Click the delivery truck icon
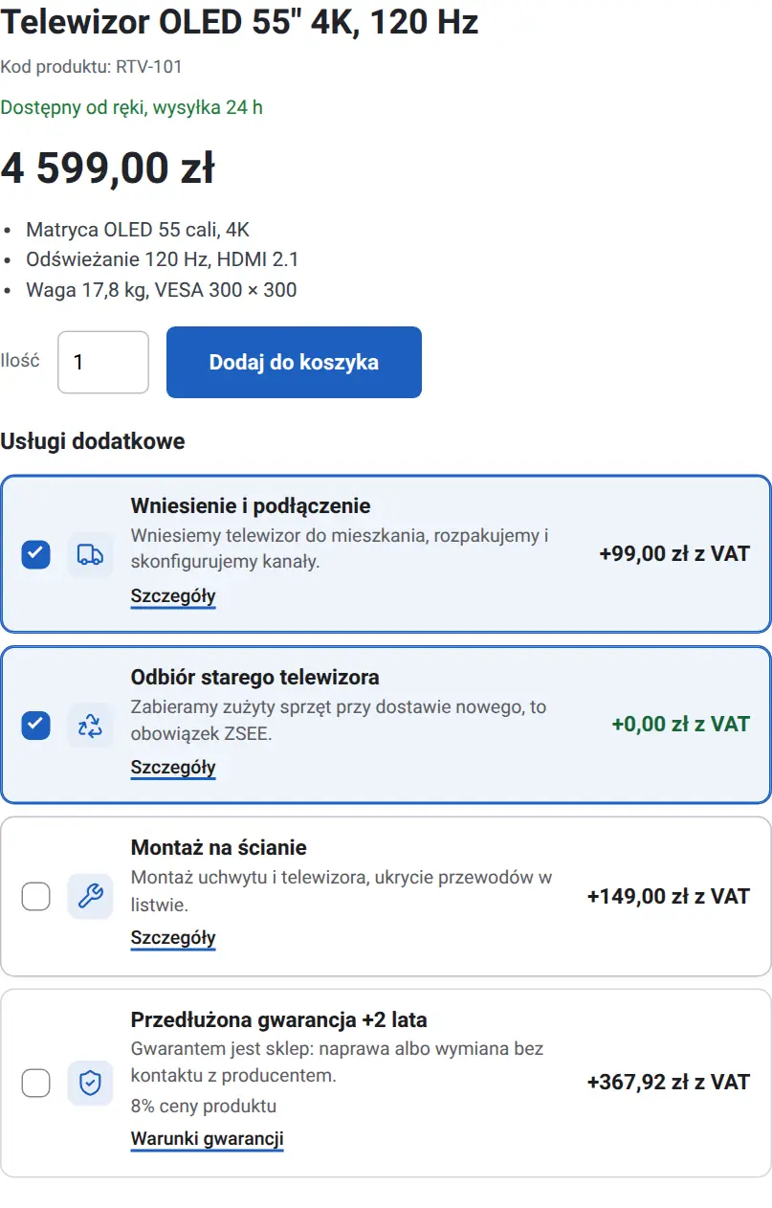Viewport: 772px width, 1208px height. (90, 554)
